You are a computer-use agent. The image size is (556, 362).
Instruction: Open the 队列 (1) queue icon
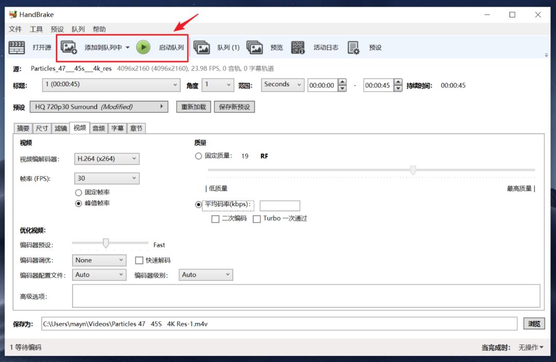pyautogui.click(x=202, y=47)
